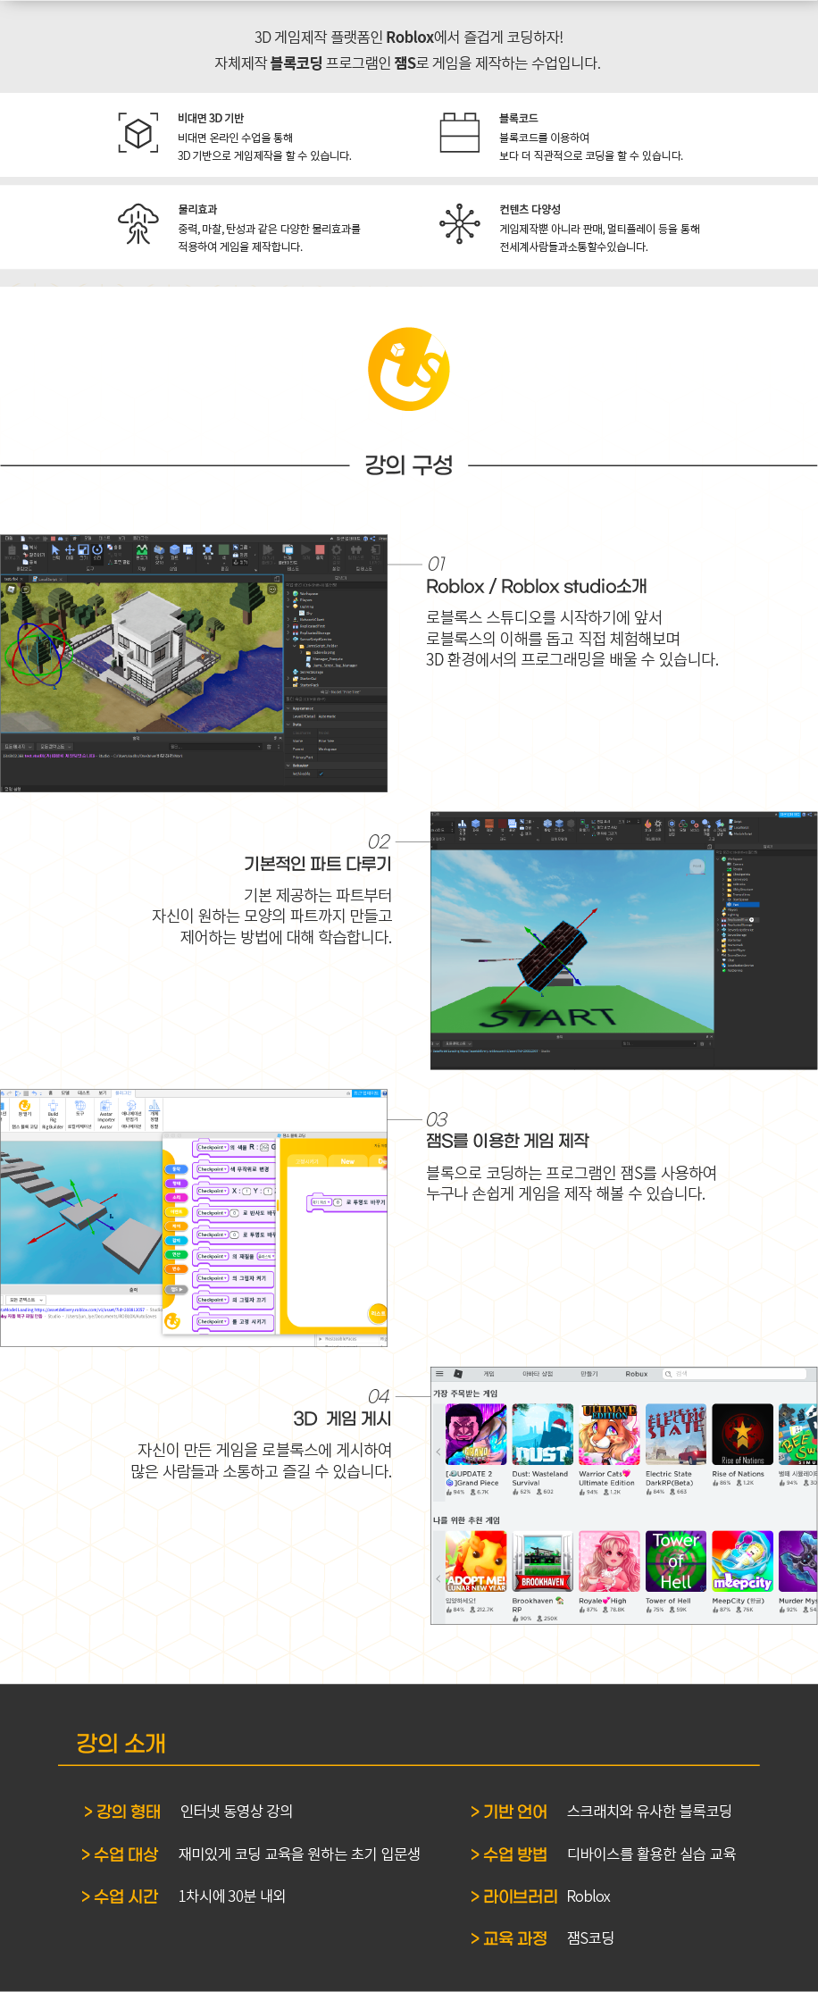The height and width of the screenshot is (1992, 818).
Task: Click the round 리스트 button in the JamS panel
Action: 378,1313
